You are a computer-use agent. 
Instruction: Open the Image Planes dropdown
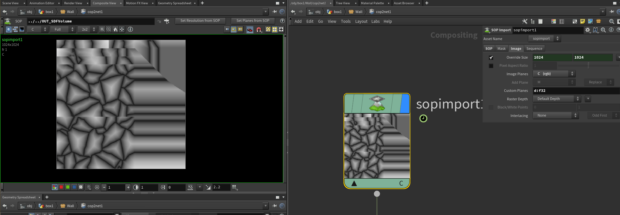click(554, 74)
